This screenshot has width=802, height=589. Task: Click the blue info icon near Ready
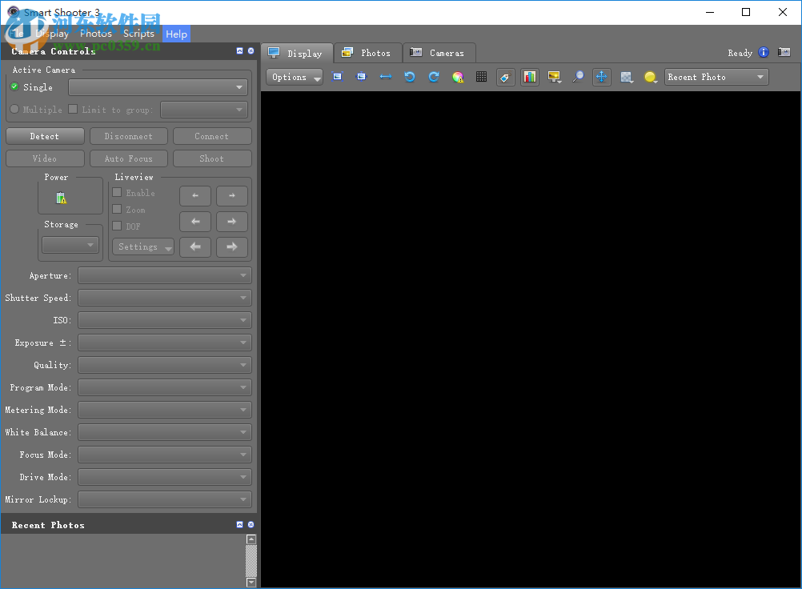[x=763, y=53]
